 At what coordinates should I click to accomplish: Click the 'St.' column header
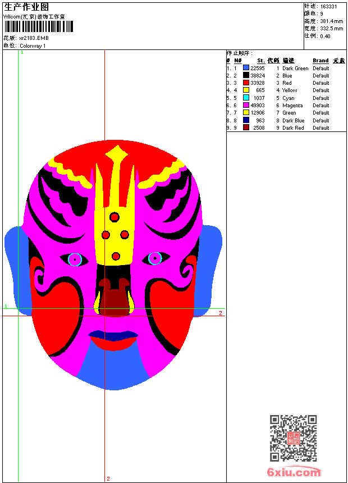[x=261, y=61]
